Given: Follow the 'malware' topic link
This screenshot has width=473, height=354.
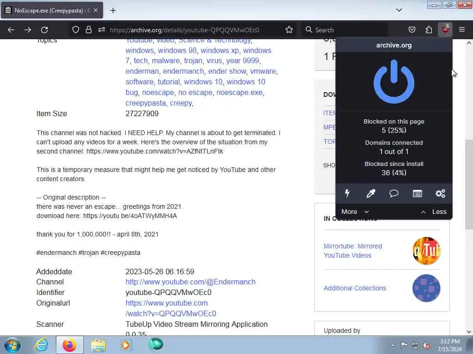Looking at the screenshot, I should point(166,60).
